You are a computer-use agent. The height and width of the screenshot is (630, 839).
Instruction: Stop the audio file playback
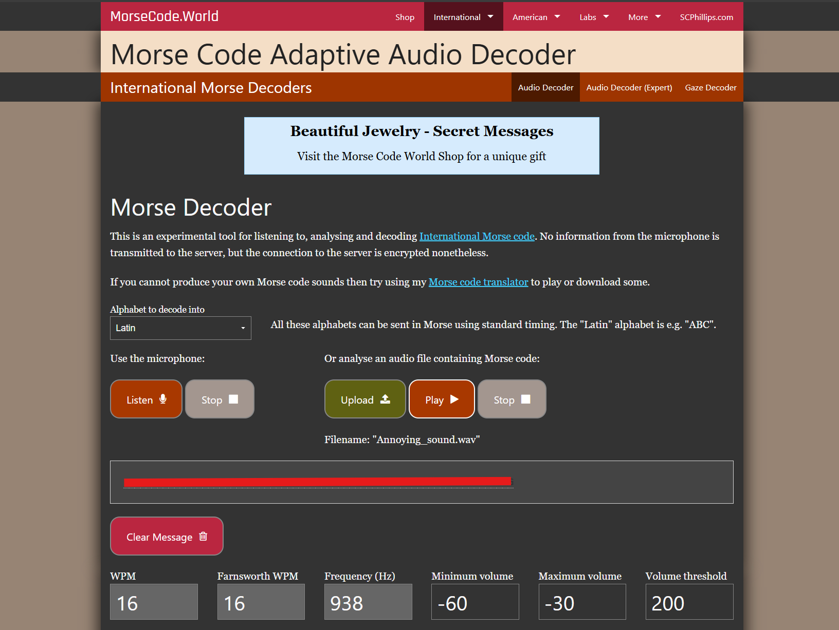coord(512,399)
